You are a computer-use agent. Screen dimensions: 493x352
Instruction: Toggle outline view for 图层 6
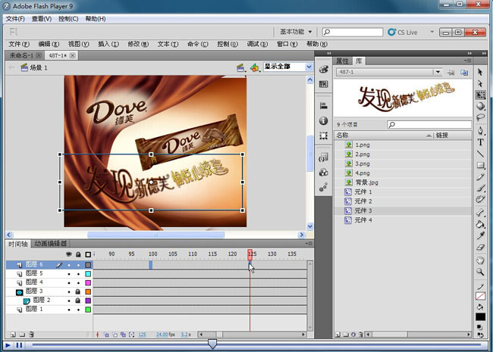pos(88,265)
